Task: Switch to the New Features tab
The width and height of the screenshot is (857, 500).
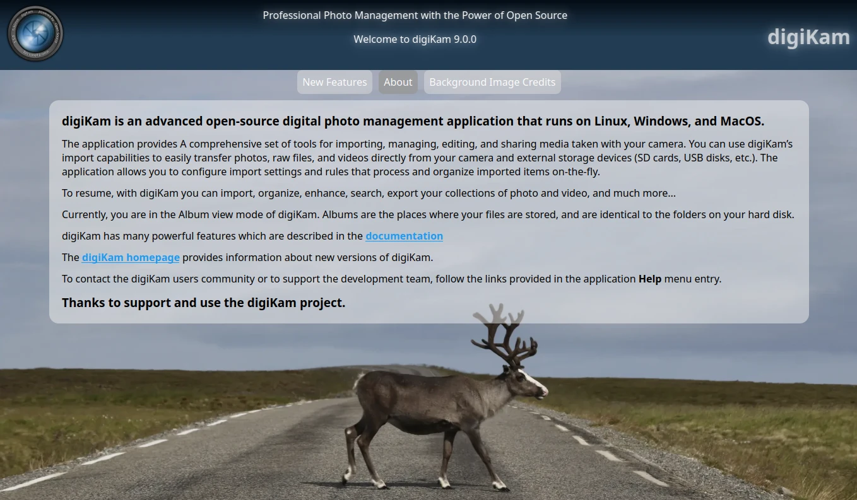Action: (x=334, y=82)
